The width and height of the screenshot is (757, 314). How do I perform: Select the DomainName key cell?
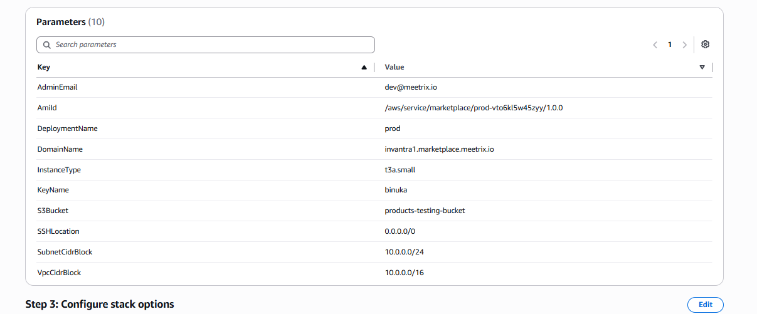point(60,149)
